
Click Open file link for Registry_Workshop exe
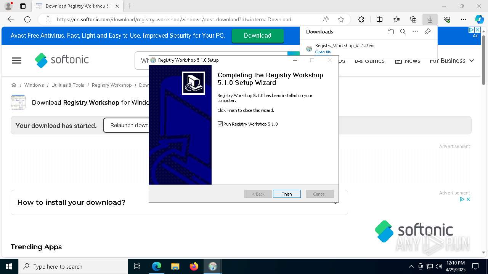click(x=323, y=52)
